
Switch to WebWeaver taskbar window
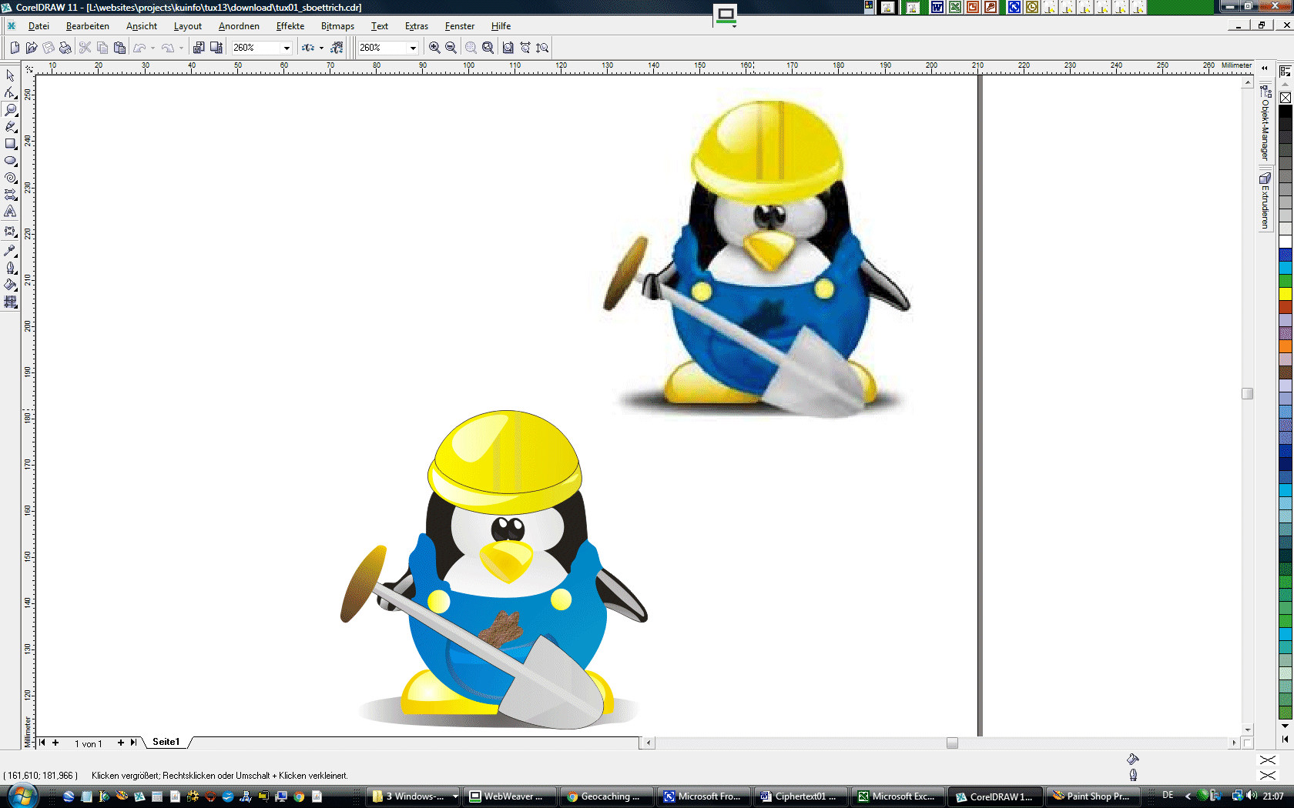[509, 796]
